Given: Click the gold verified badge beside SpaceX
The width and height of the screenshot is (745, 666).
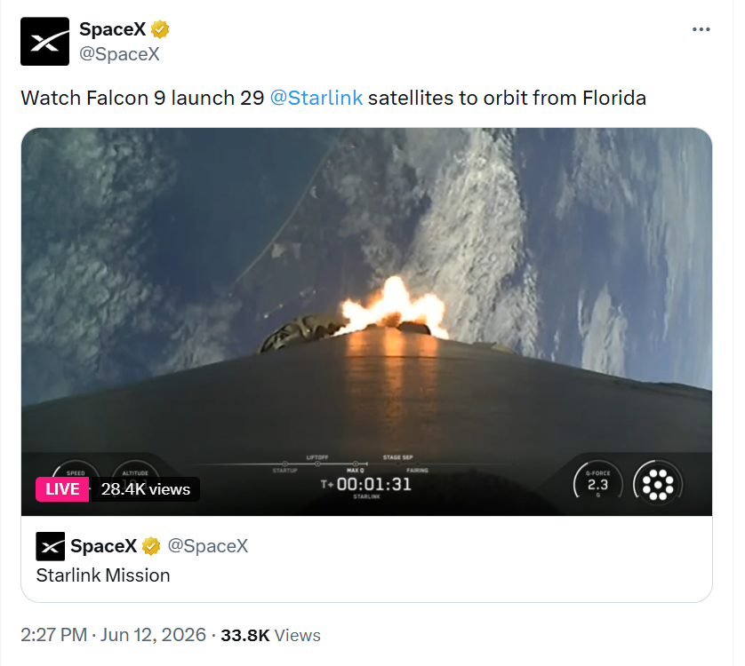Looking at the screenshot, I should pyautogui.click(x=160, y=29).
